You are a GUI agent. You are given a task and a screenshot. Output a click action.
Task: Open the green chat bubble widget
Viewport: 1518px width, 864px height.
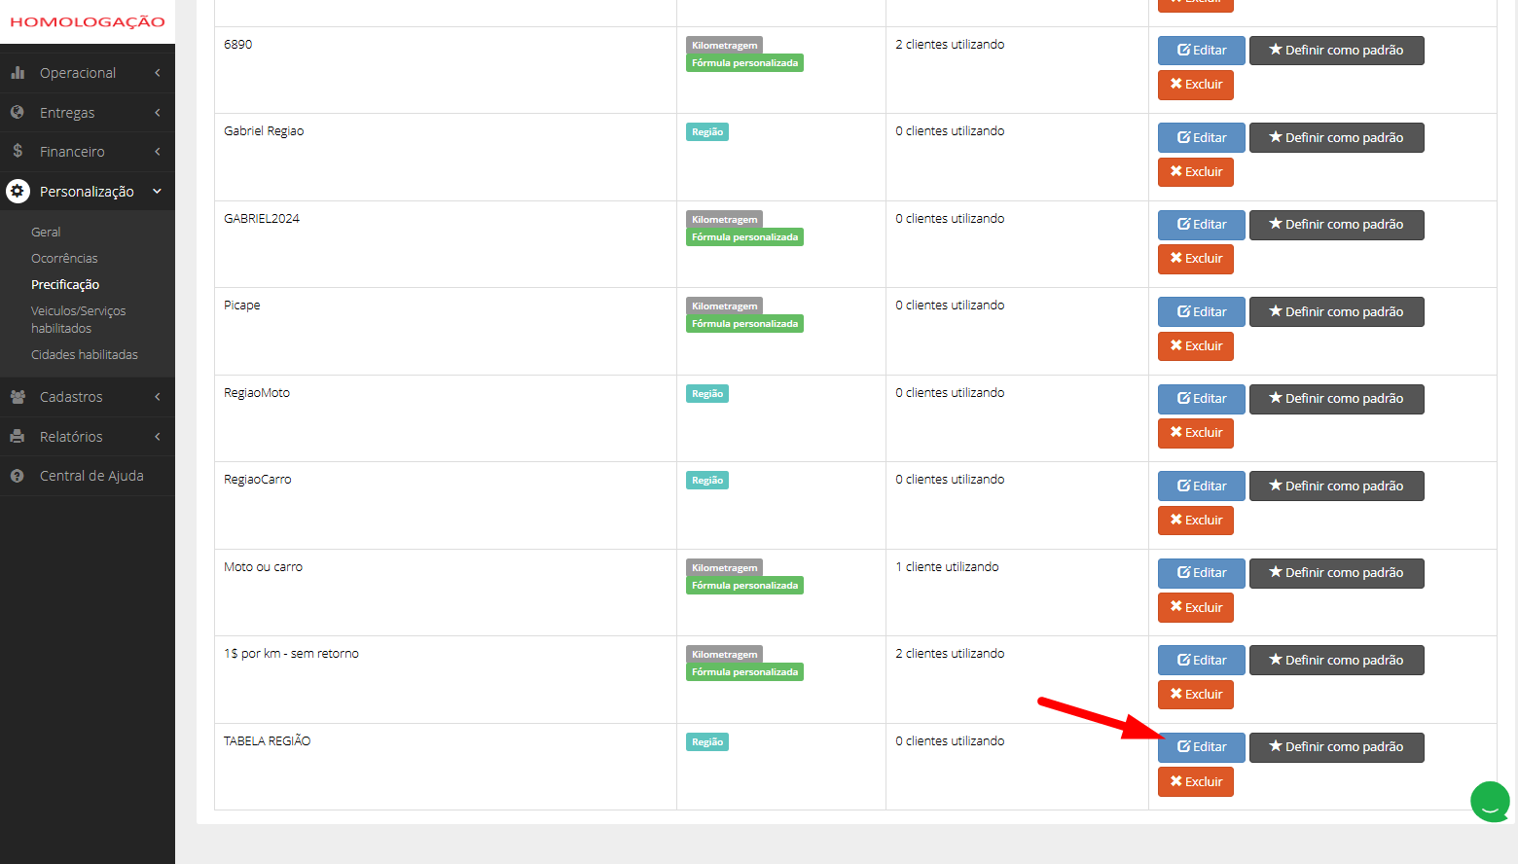click(1490, 802)
